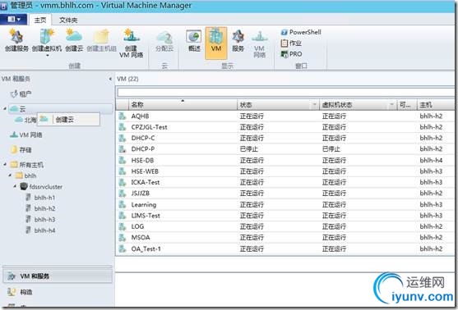
Task: Switch display to 服务 view
Action: click(238, 41)
